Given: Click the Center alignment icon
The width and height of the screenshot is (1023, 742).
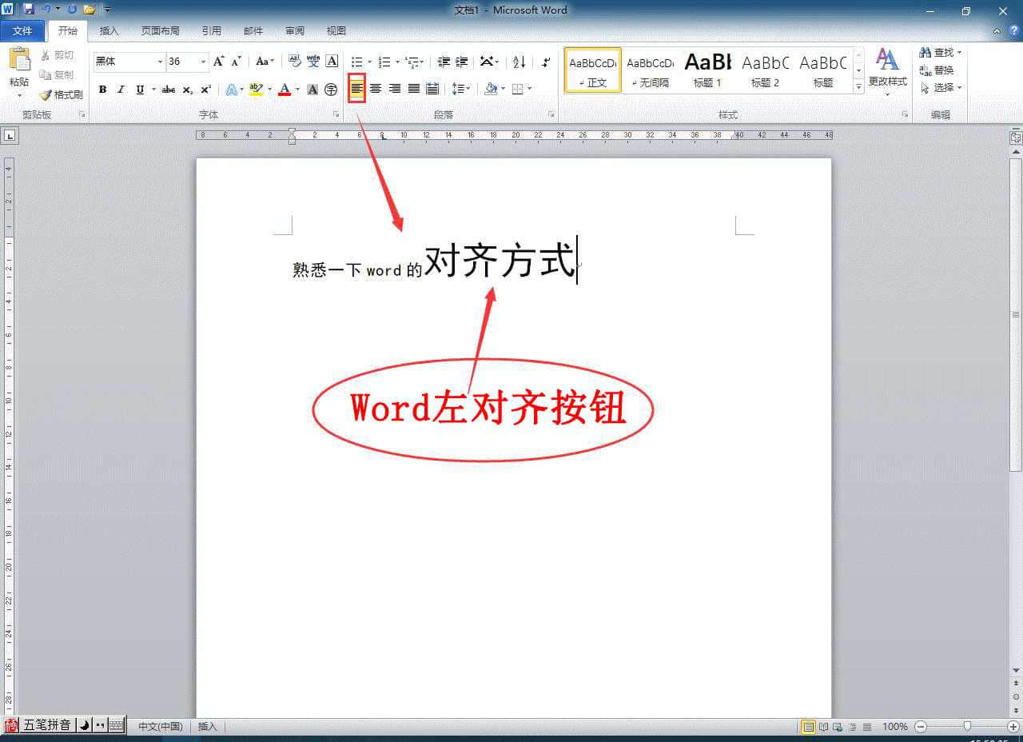Looking at the screenshot, I should click(x=376, y=89).
